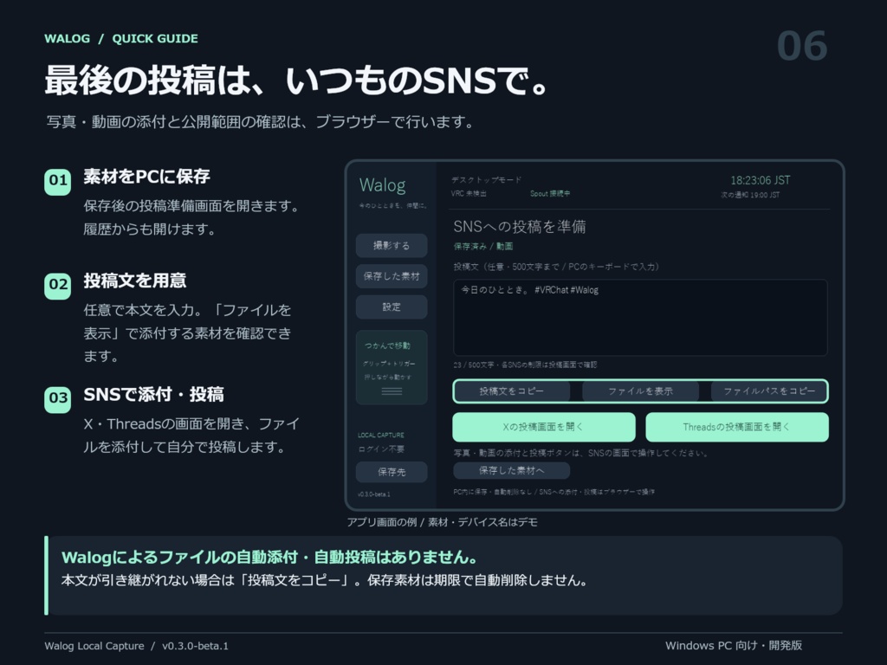The image size is (887, 665).
Task: Click 次の通知 19:00 JST text
Action: coord(750,195)
